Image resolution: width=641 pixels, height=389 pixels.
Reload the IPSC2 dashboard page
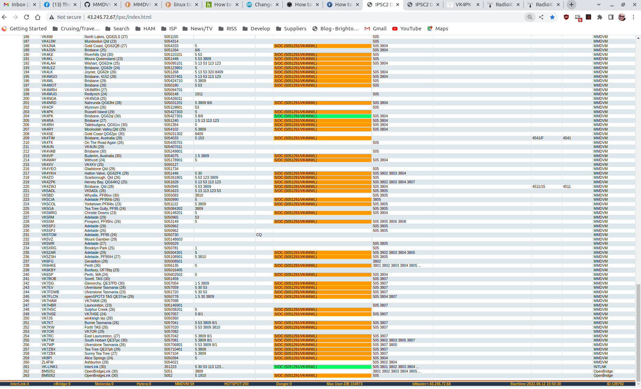coord(27,17)
